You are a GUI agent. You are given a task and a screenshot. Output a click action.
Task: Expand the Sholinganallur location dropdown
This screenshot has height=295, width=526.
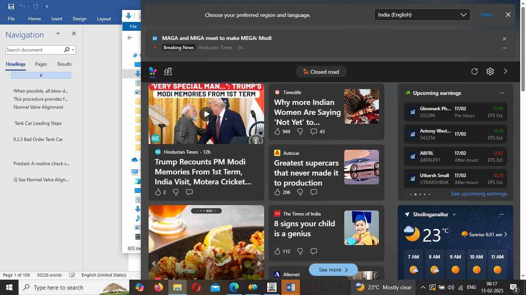click(454, 214)
